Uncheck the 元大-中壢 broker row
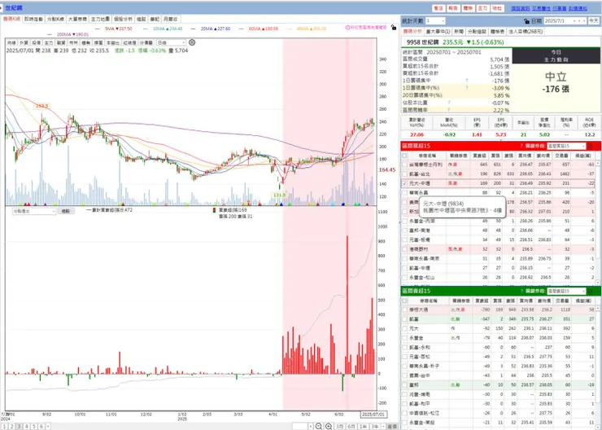602x430 pixels. point(404,184)
